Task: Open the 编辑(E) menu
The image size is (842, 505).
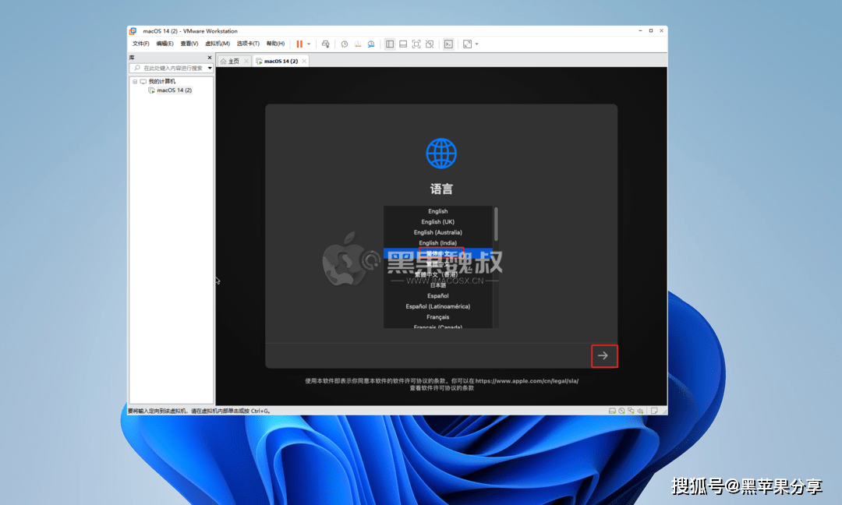Action: [x=165, y=44]
